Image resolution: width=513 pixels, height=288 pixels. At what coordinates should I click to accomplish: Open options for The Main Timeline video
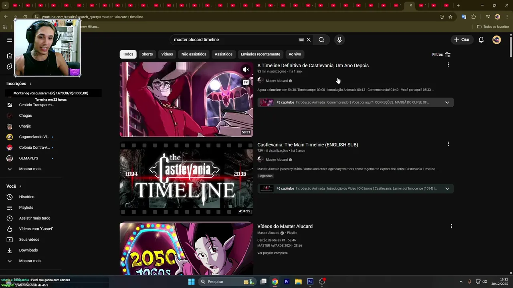click(448, 144)
